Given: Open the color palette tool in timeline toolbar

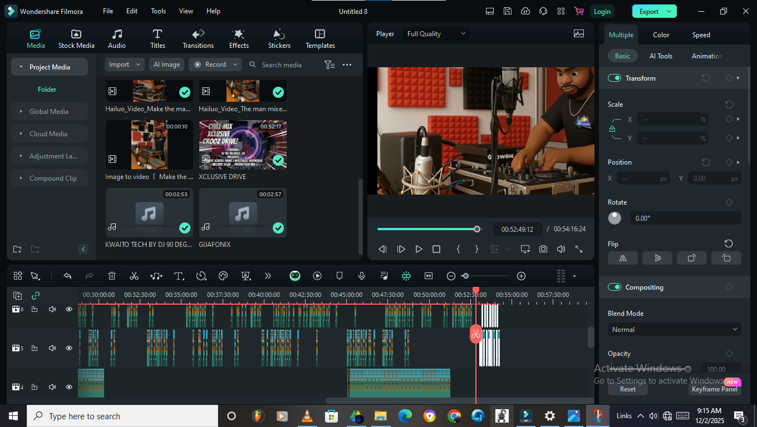Looking at the screenshot, I should click(223, 276).
